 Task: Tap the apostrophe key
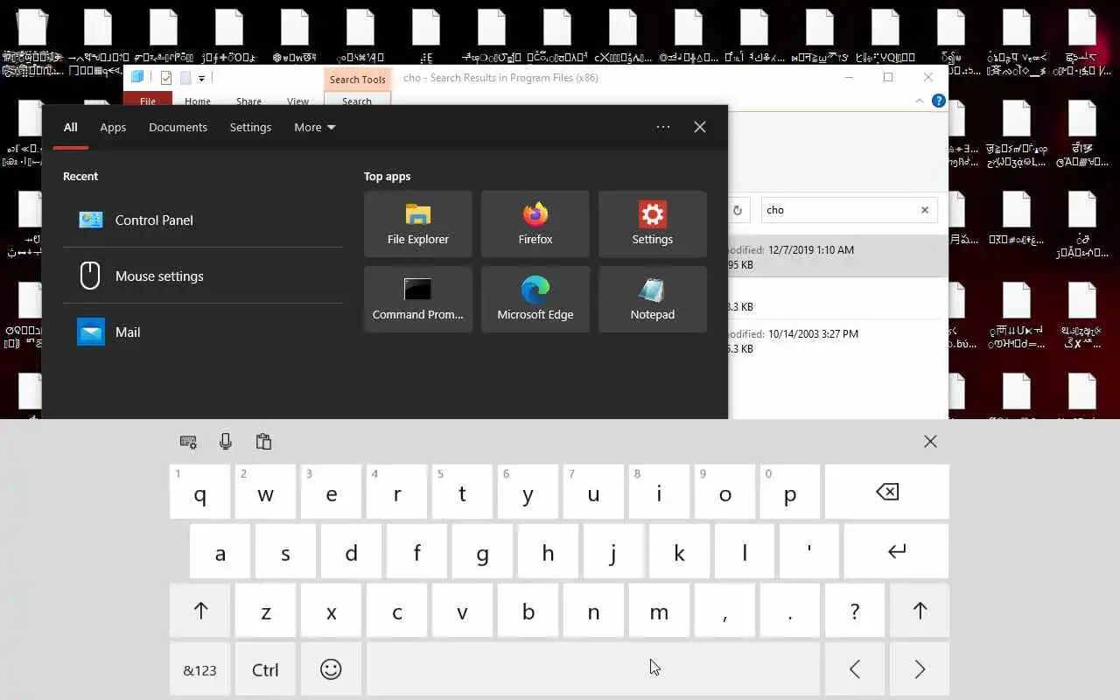809,551
